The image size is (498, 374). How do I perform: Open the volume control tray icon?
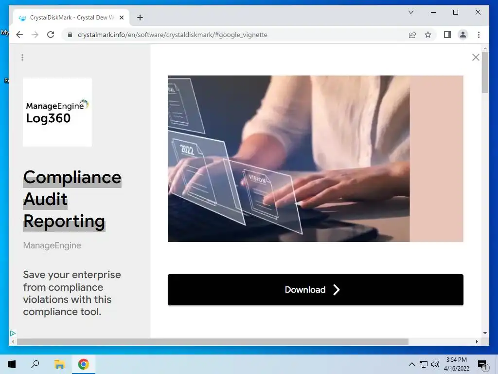coord(435,364)
